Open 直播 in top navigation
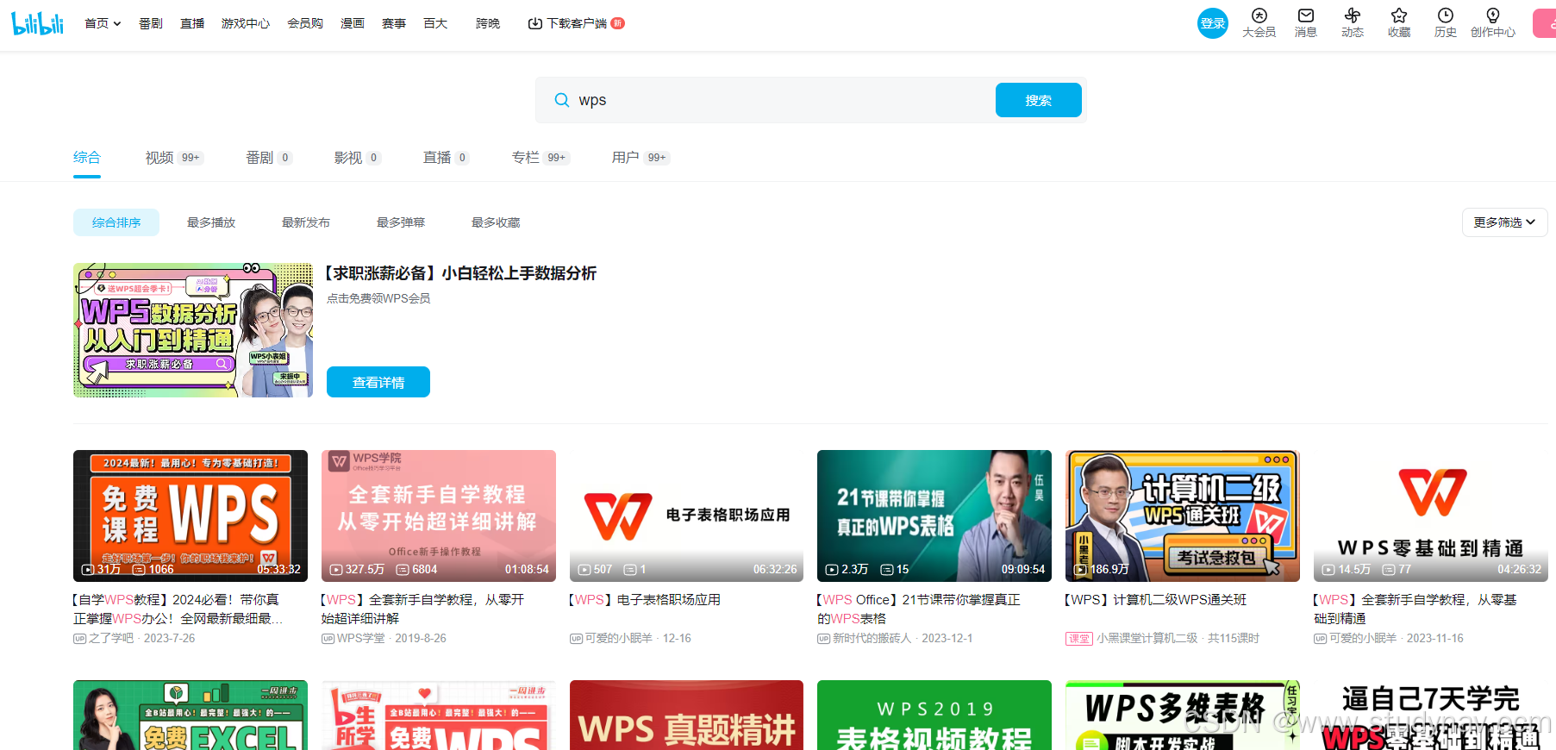Screen dimensions: 1556x750 click(192, 23)
